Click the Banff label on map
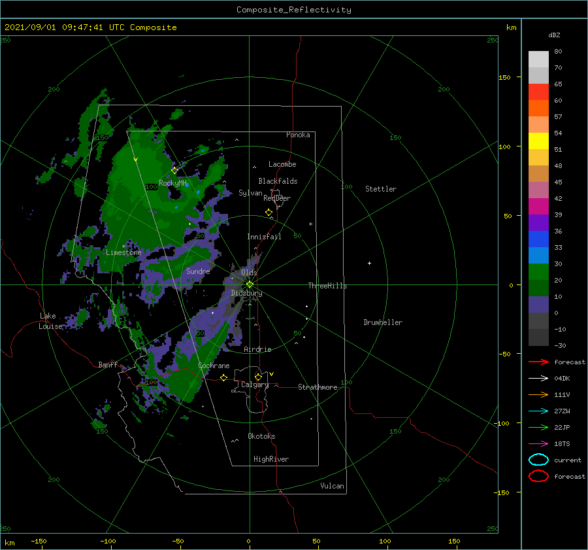 108,365
